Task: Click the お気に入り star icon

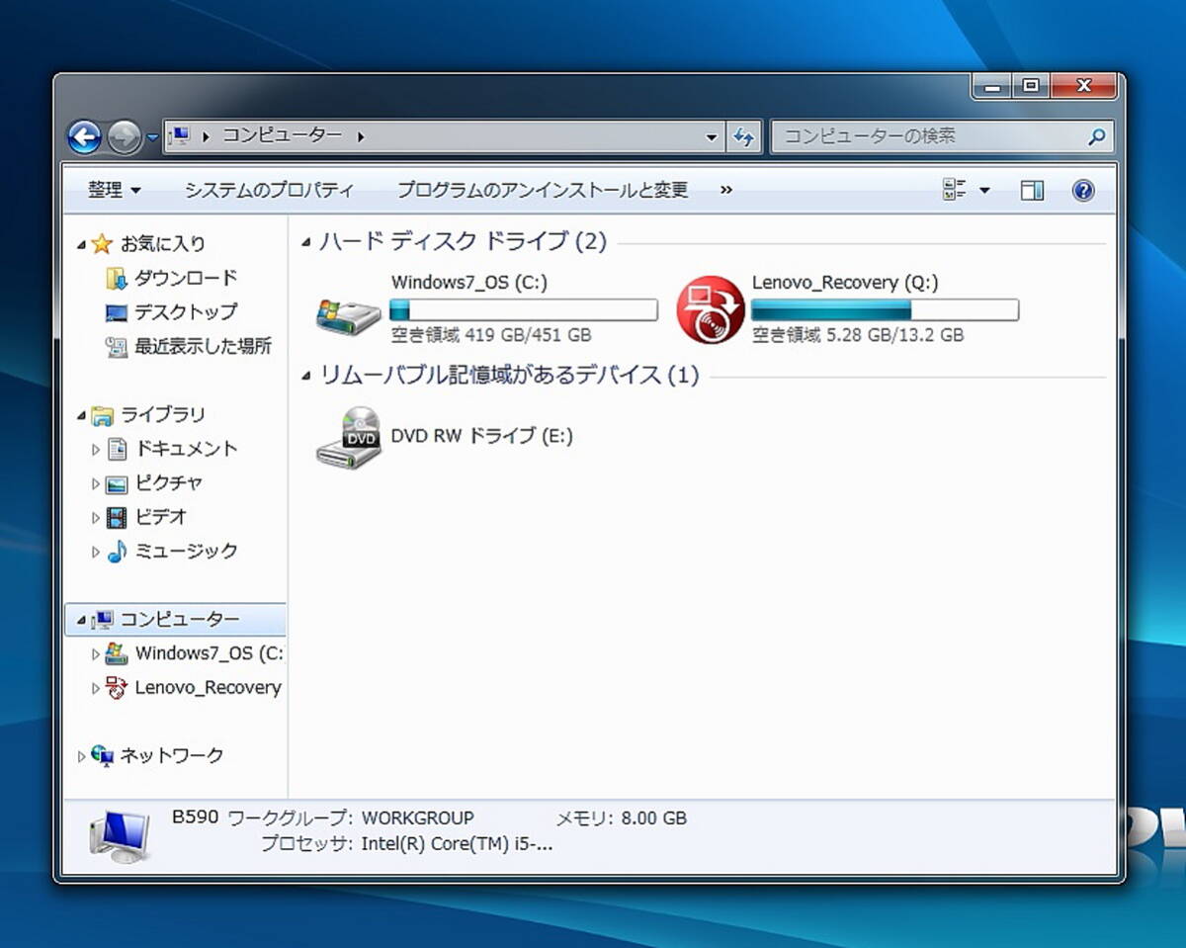Action: click(x=102, y=243)
